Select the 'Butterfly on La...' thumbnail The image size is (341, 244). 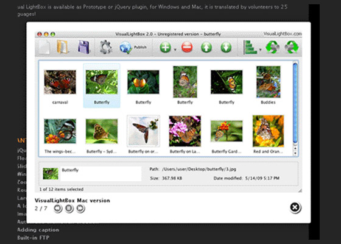tap(185, 131)
